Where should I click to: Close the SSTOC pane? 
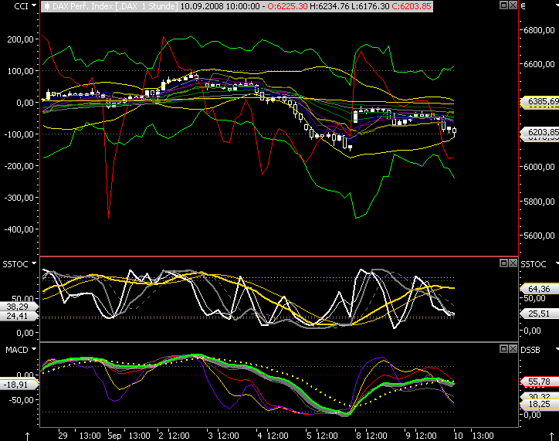pos(513,263)
